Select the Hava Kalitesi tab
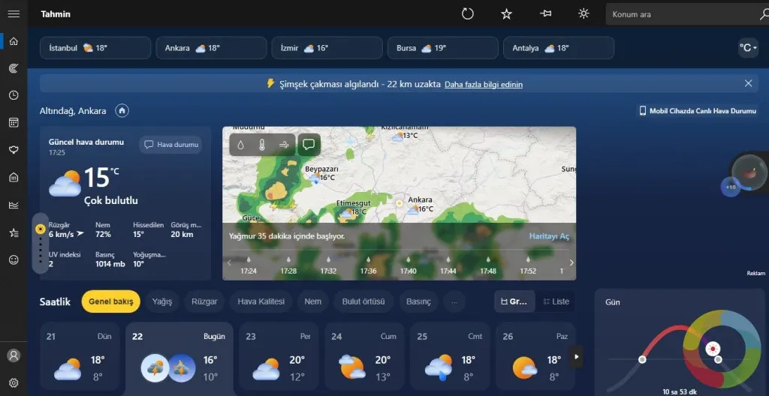The image size is (769, 396). point(261,301)
